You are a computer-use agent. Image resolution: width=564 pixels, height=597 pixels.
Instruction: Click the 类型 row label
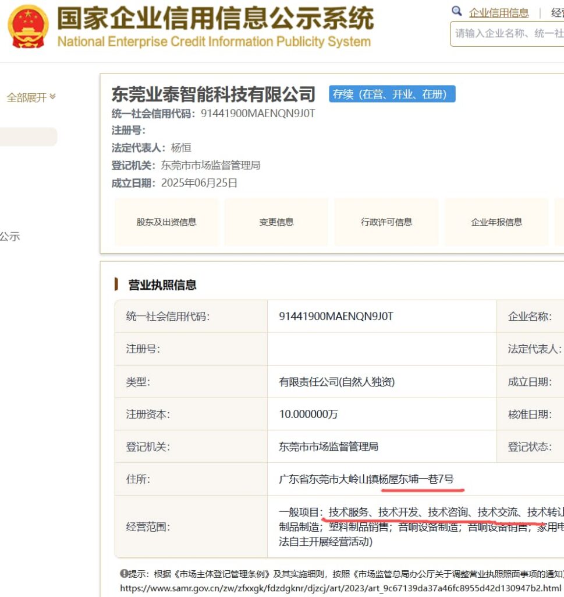(x=138, y=381)
